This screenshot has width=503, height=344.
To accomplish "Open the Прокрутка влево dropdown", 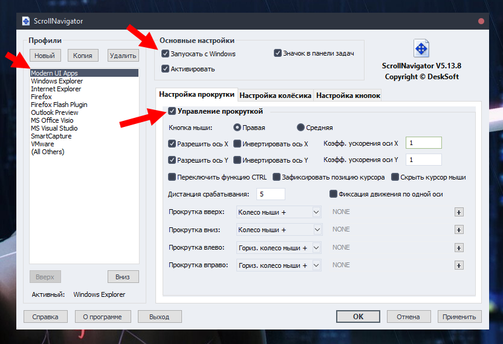I will [x=279, y=248].
